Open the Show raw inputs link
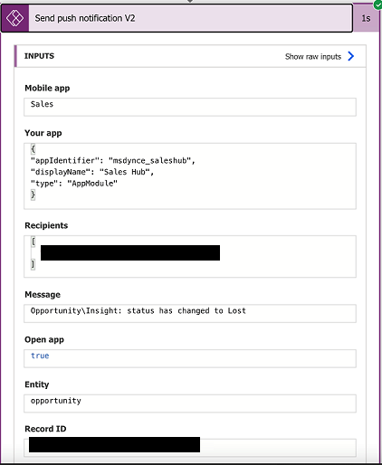Image resolution: width=382 pixels, height=465 pixels. click(x=313, y=57)
